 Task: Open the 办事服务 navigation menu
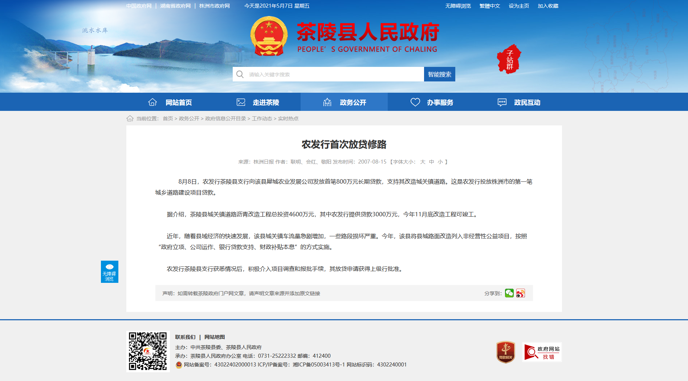point(431,102)
